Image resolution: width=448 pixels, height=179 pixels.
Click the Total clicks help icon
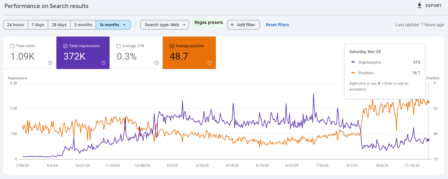click(50, 63)
